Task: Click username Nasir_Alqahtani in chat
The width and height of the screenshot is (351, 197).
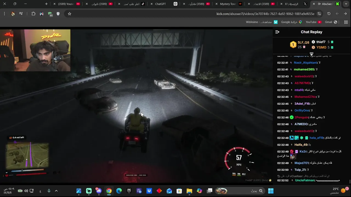Action: point(305,63)
